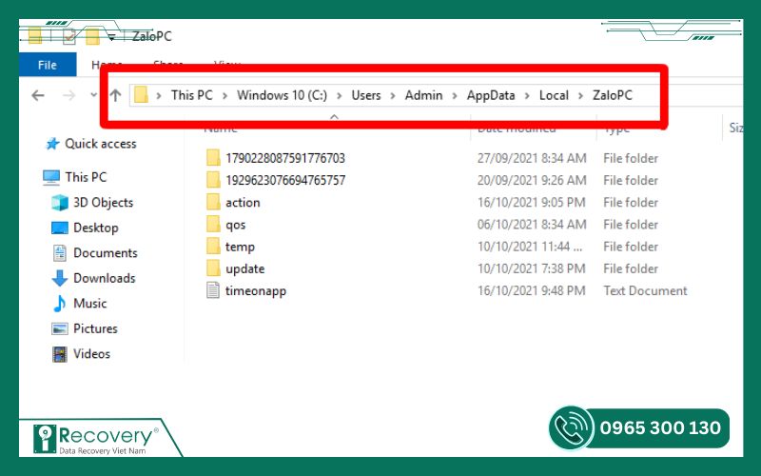Click the 3D Objects cube icon

[x=60, y=203]
